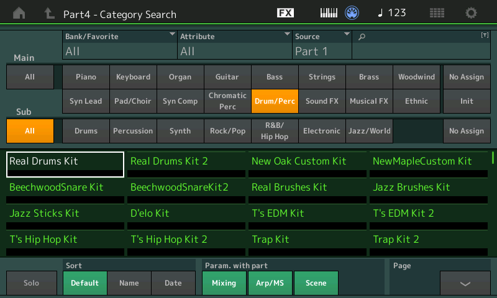Go to next page with down chevron
This screenshot has width=497, height=298.
click(465, 283)
